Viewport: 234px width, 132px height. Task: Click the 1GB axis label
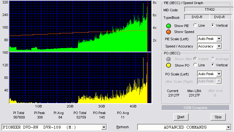tap(38, 106)
